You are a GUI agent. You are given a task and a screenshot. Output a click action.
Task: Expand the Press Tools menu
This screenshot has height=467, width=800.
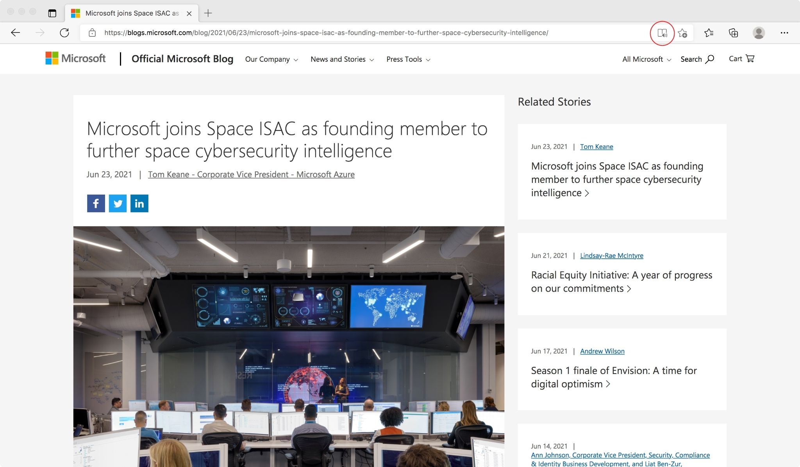(x=408, y=59)
